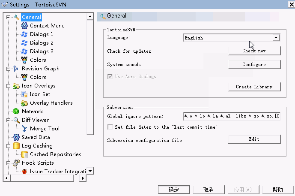The width and height of the screenshot is (295, 196).
Task: Collapse the Revision Graph tree node
Action: (x=8, y=69)
